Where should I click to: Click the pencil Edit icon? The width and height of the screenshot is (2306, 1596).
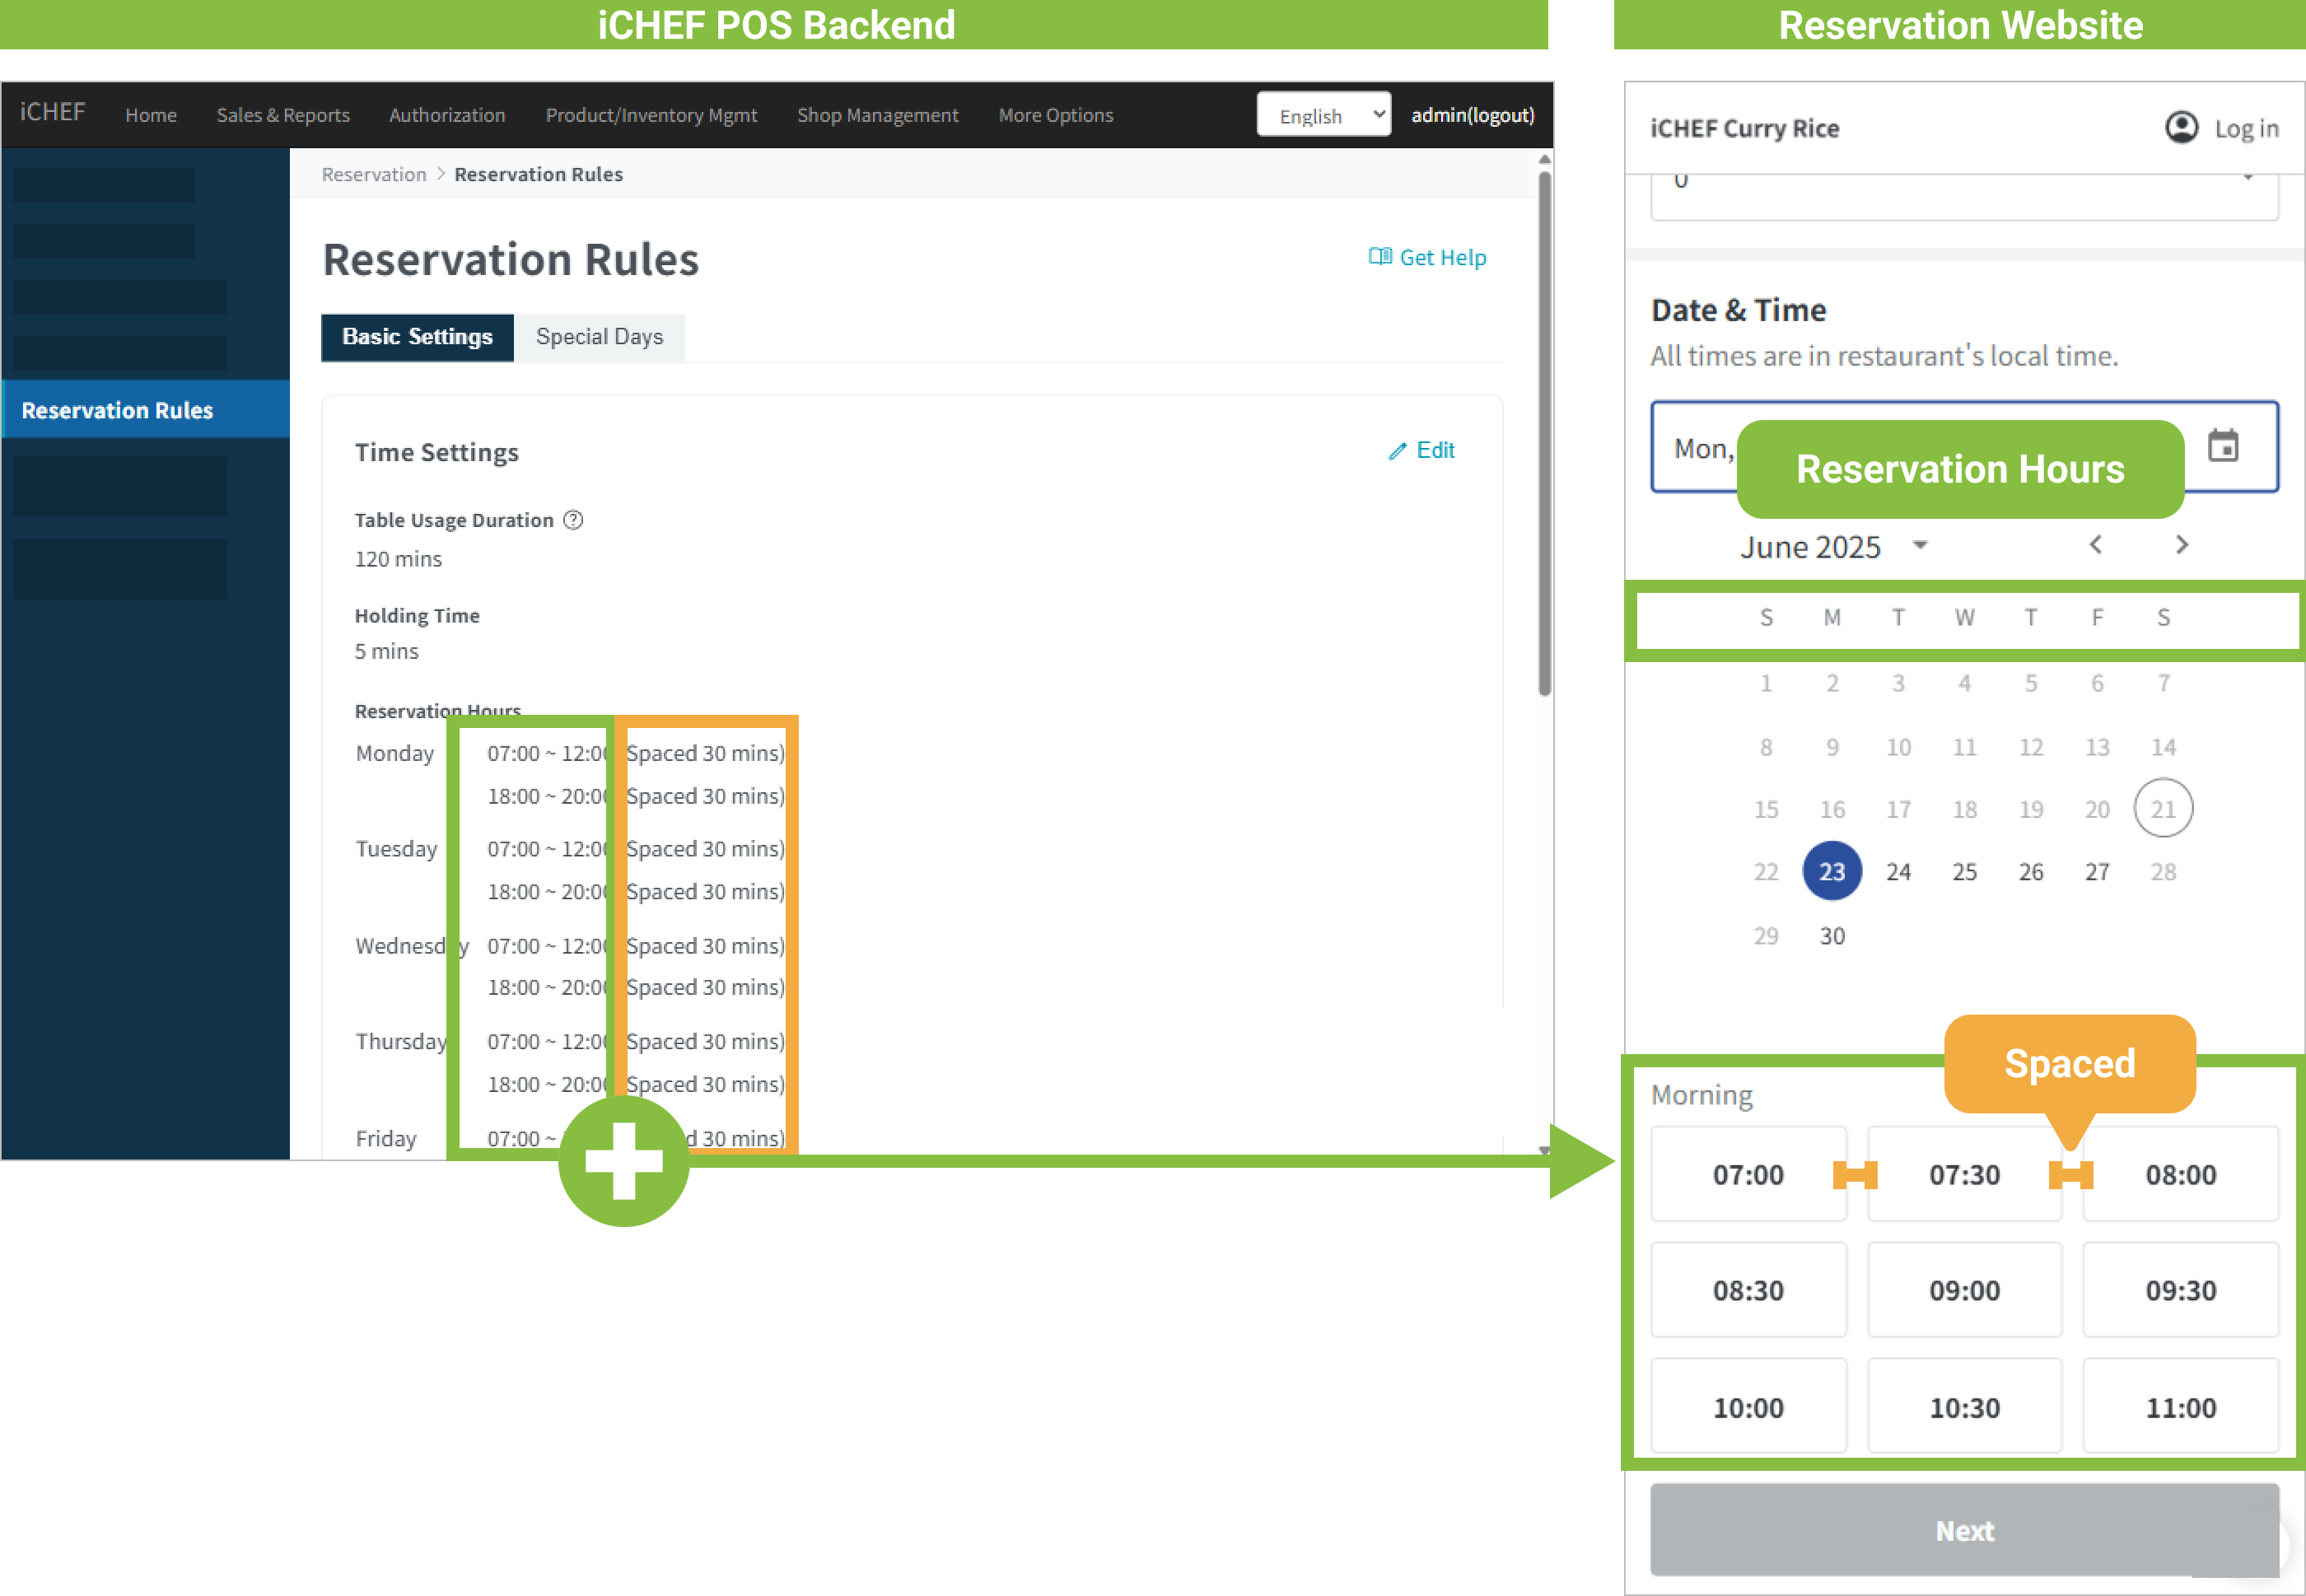click(1397, 451)
